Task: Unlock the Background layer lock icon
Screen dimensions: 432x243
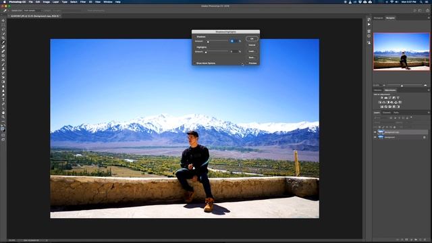Action: point(425,137)
